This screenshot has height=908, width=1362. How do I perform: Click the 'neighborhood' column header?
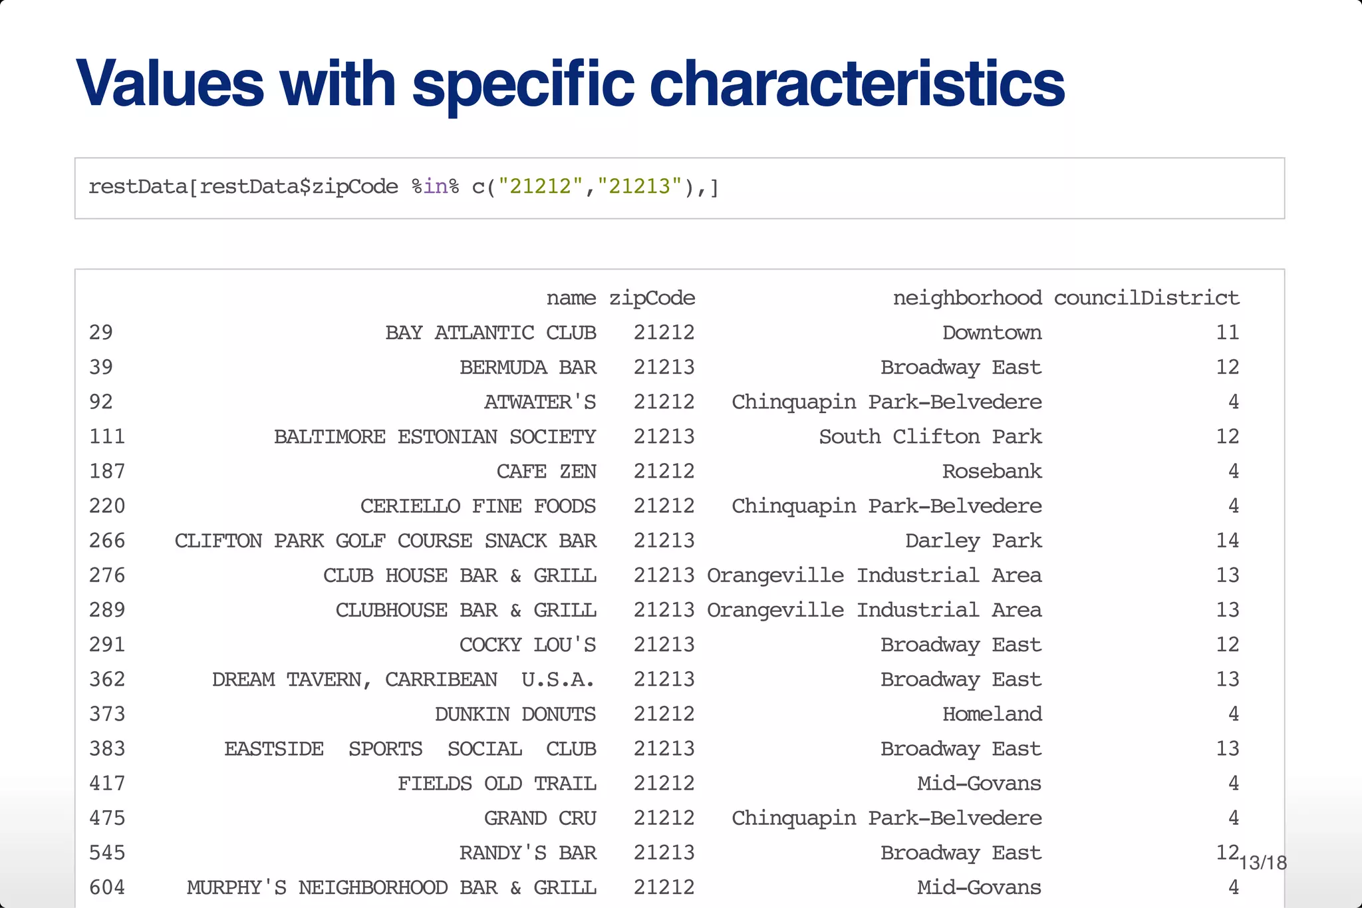[967, 297]
